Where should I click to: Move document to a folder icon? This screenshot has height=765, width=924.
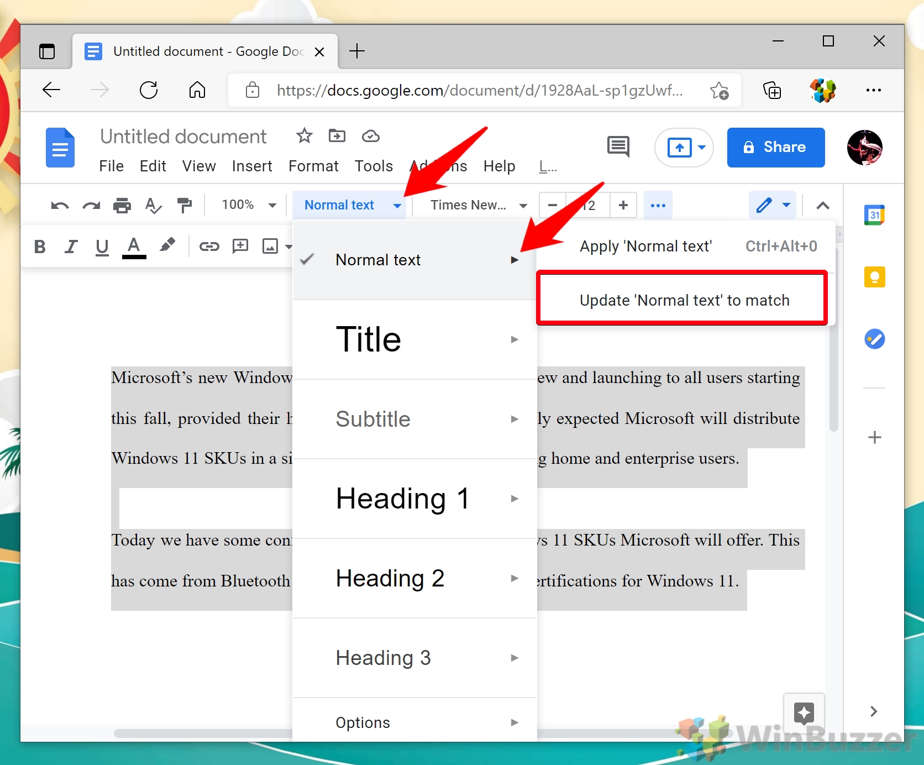point(337,136)
